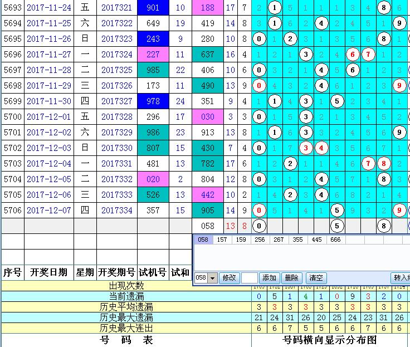Click the 开奖日期 column header
The image size is (410, 347).
point(48,272)
